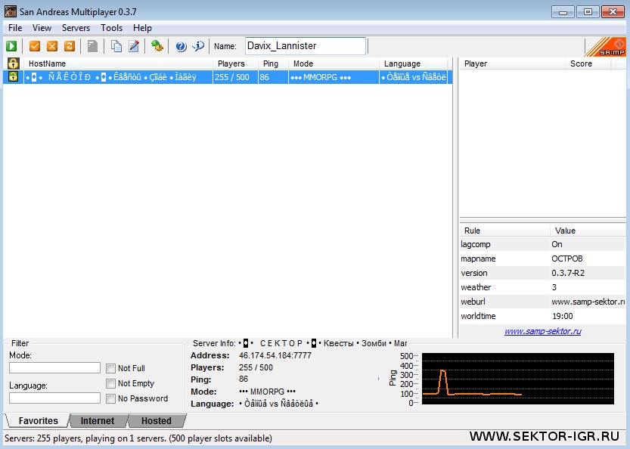630x449 pixels.
Task: Click the Rule column header
Action: [504, 231]
